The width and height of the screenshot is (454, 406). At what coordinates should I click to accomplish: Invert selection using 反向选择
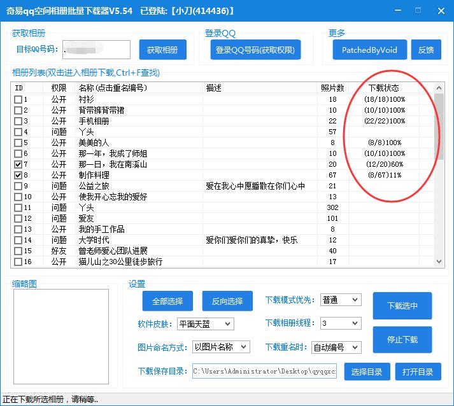click(226, 301)
